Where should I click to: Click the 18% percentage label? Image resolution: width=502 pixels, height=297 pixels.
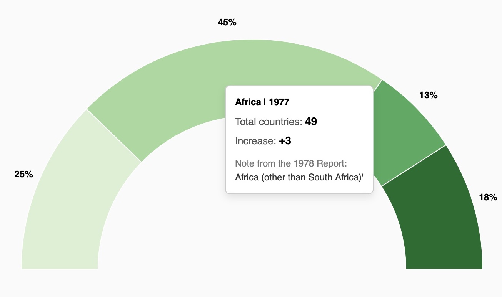click(x=488, y=198)
